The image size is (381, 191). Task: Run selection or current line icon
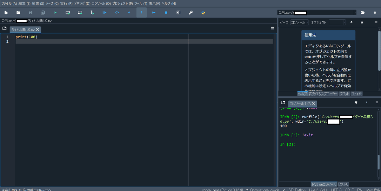click(x=92, y=13)
